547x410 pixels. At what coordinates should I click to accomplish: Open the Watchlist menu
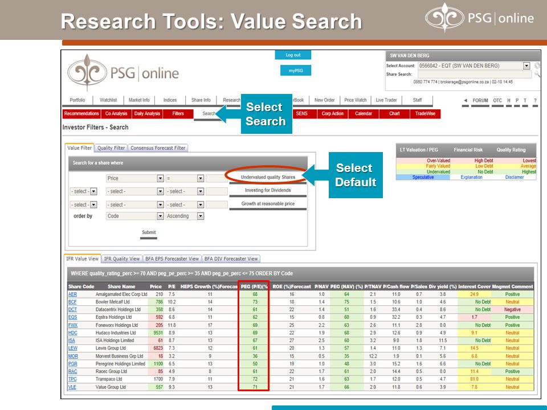pyautogui.click(x=108, y=100)
